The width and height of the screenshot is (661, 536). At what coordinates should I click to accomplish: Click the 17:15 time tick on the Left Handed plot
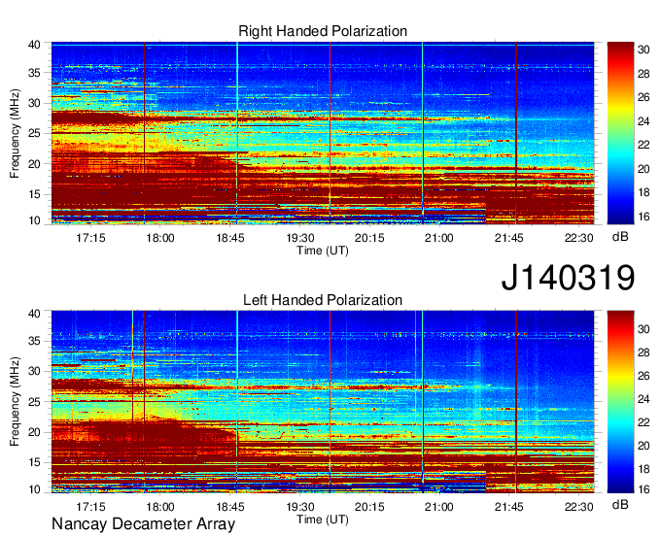point(90,507)
